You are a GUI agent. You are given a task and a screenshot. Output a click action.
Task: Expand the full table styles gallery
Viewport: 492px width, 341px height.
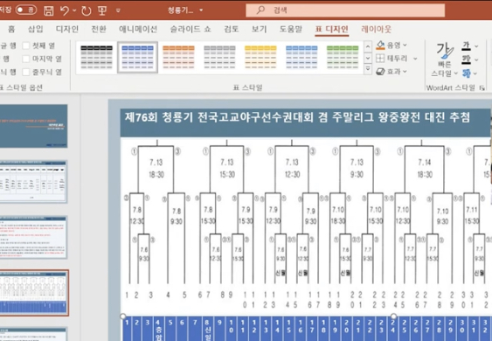click(x=368, y=69)
